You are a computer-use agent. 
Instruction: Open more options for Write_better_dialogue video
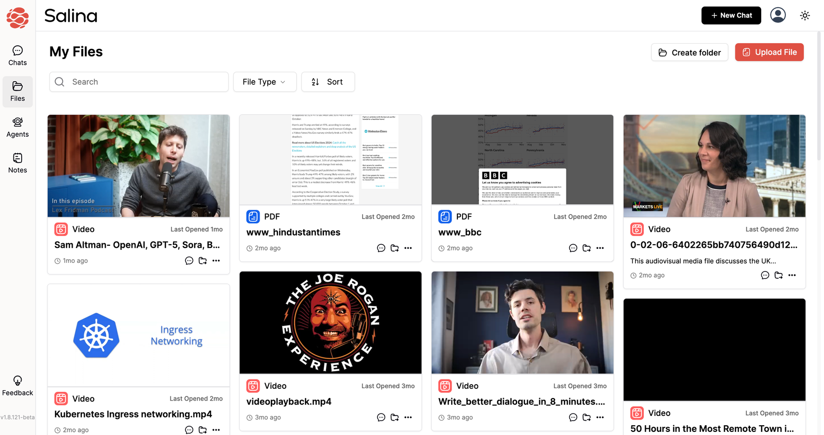(x=600, y=417)
